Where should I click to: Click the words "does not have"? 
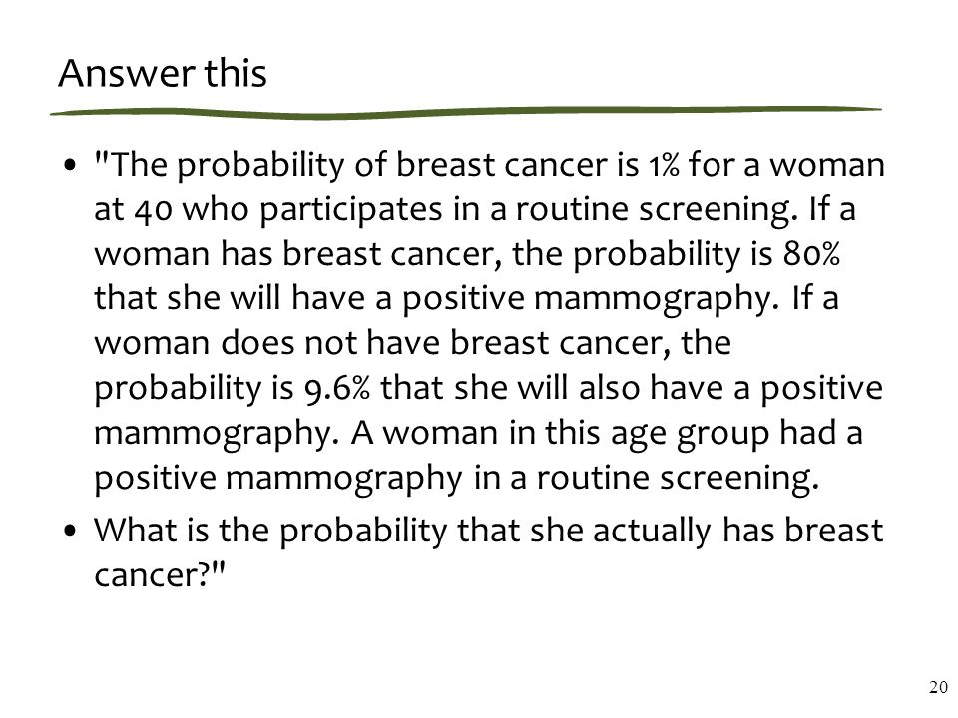point(330,342)
